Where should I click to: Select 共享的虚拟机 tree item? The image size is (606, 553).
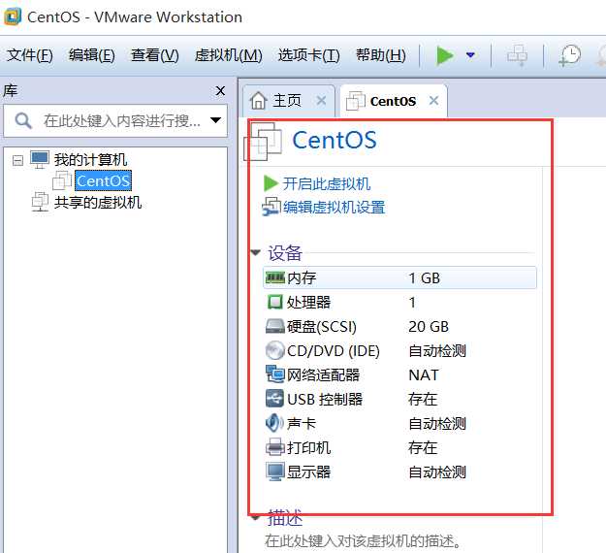[97, 202]
